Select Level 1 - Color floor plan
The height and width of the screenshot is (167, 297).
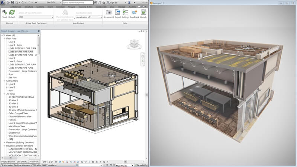point(15,45)
